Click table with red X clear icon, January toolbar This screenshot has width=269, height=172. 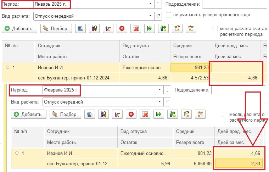coord(136,28)
